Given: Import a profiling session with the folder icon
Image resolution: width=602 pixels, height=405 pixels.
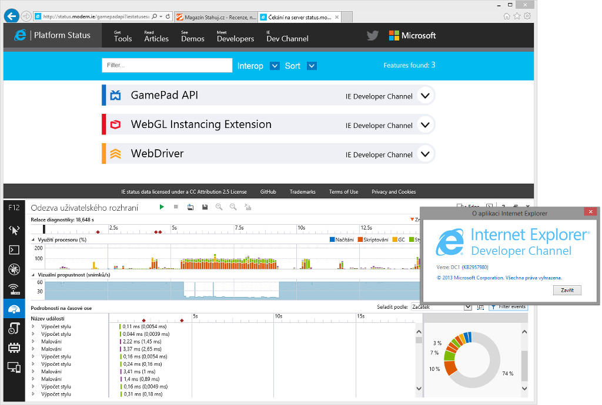Looking at the screenshot, I should 190,207.
